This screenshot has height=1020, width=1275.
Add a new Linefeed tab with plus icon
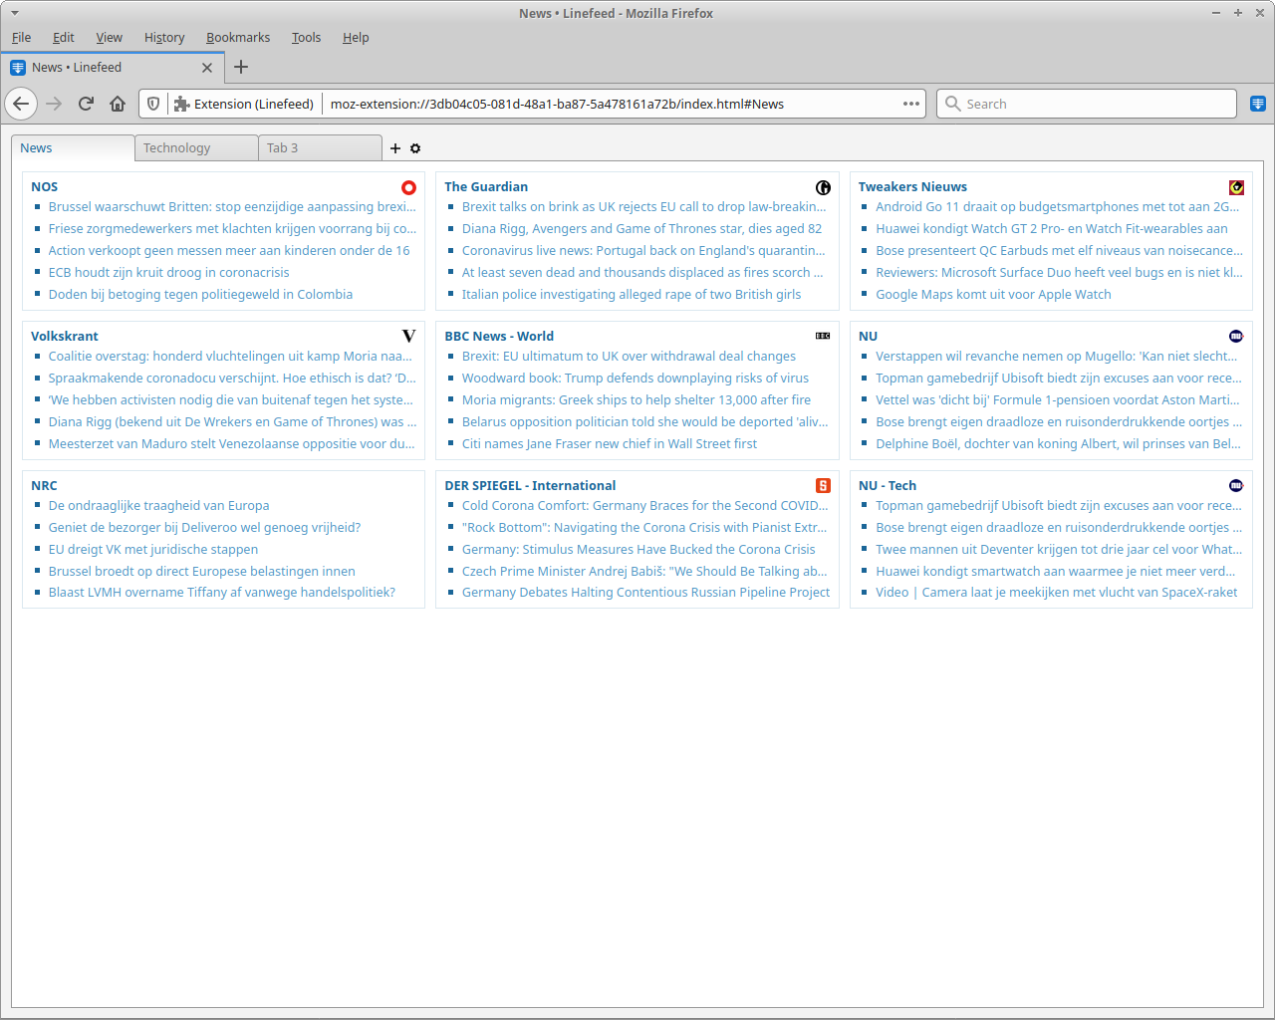point(395,148)
